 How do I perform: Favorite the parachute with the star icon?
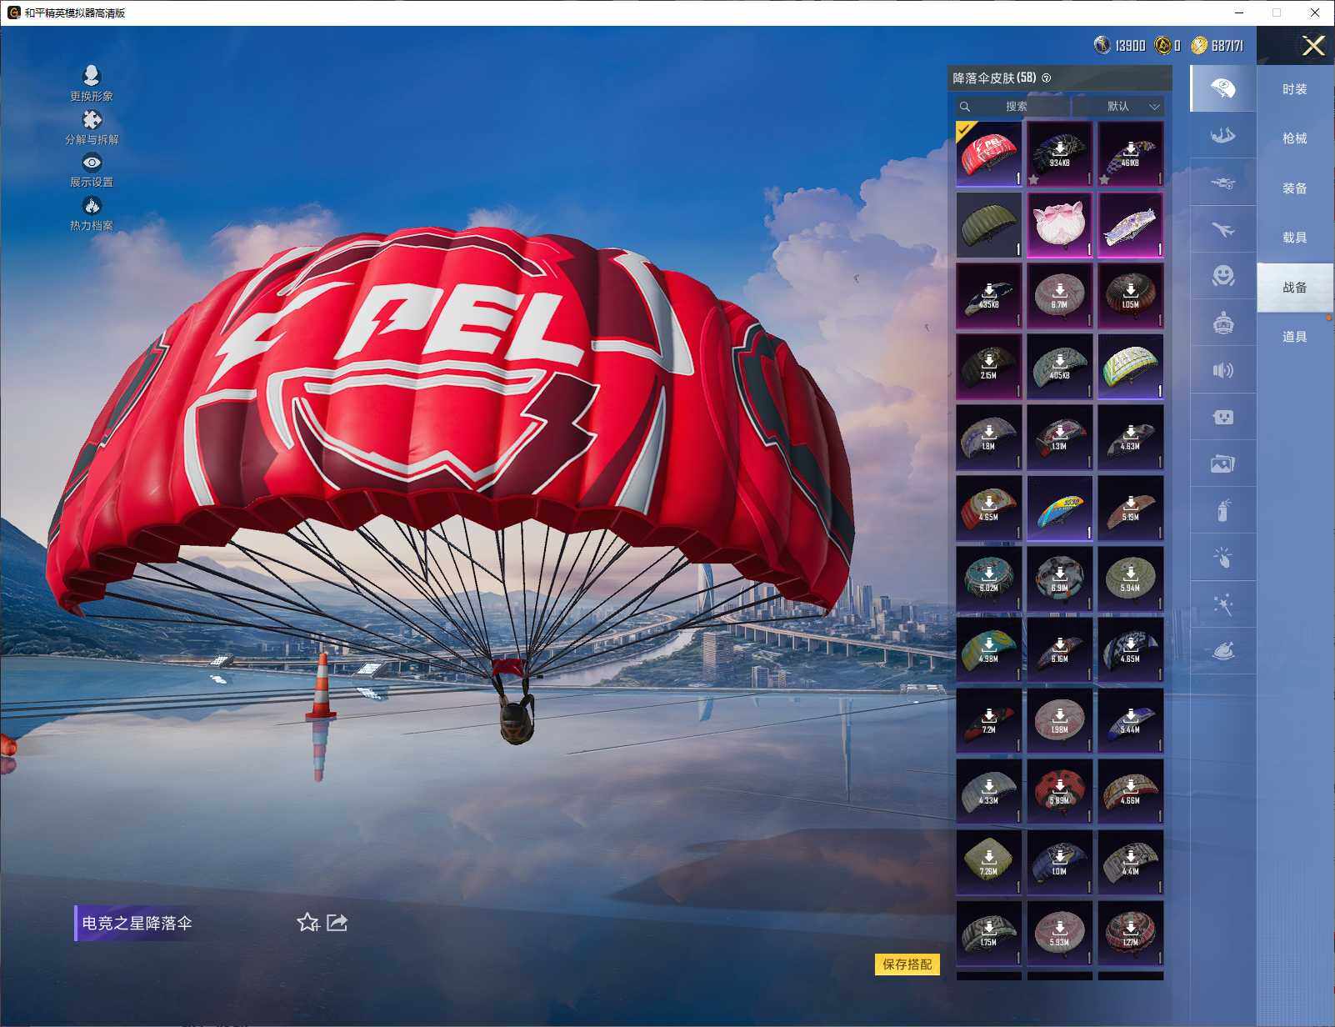pos(308,922)
